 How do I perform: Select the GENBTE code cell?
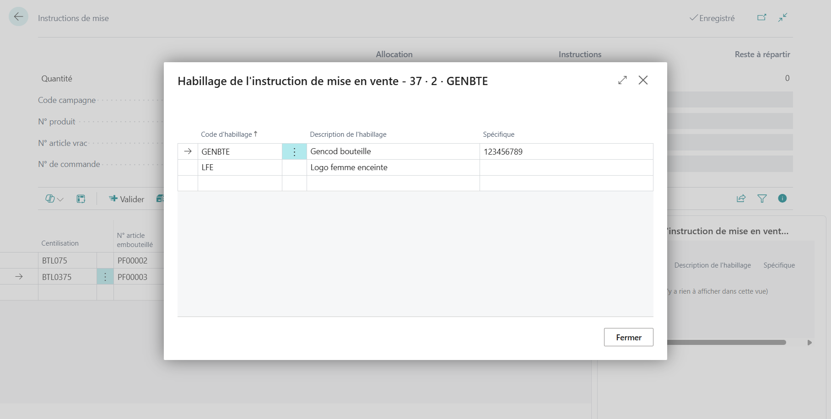click(240, 151)
